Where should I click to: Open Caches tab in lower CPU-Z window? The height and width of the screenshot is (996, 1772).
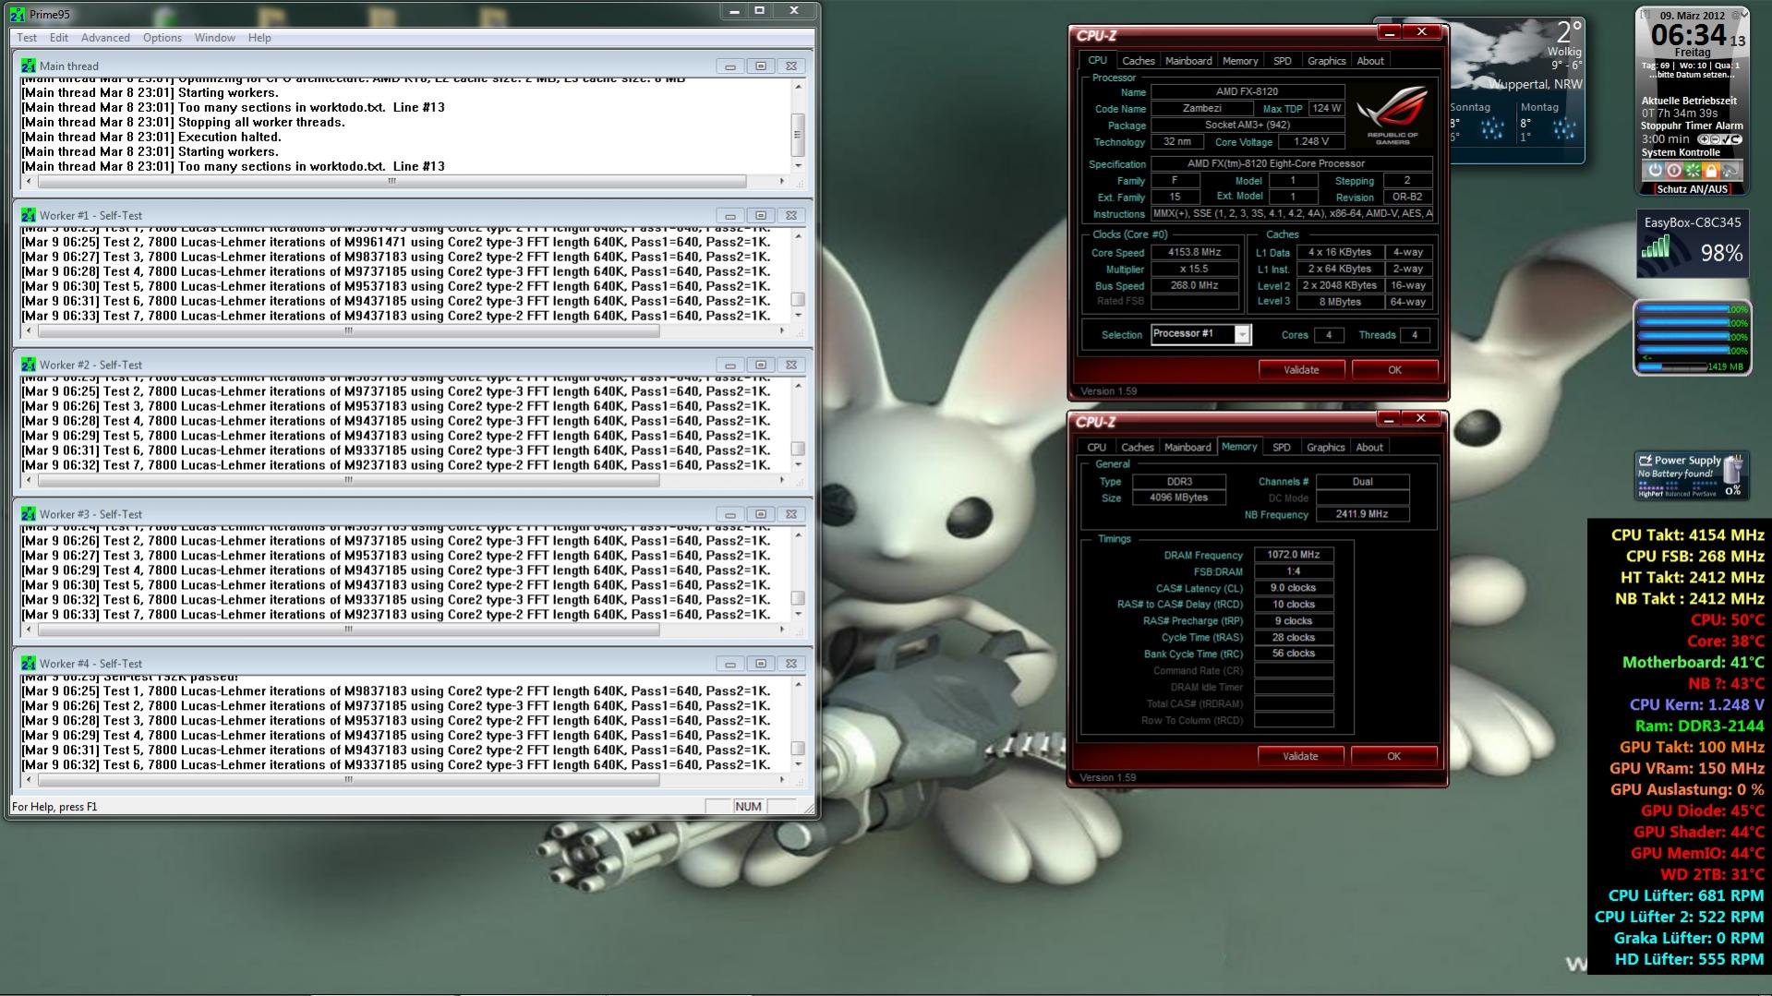click(x=1138, y=448)
